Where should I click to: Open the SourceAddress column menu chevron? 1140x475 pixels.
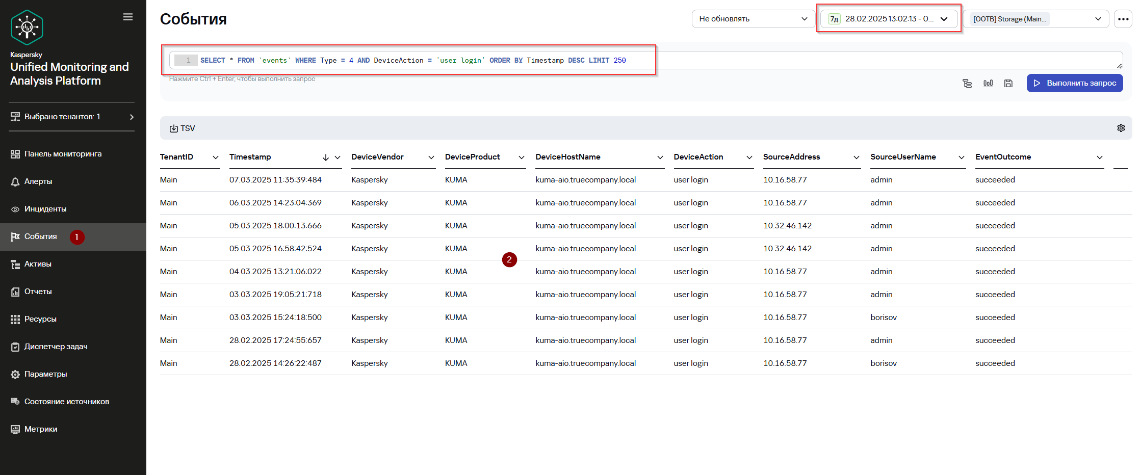(857, 157)
